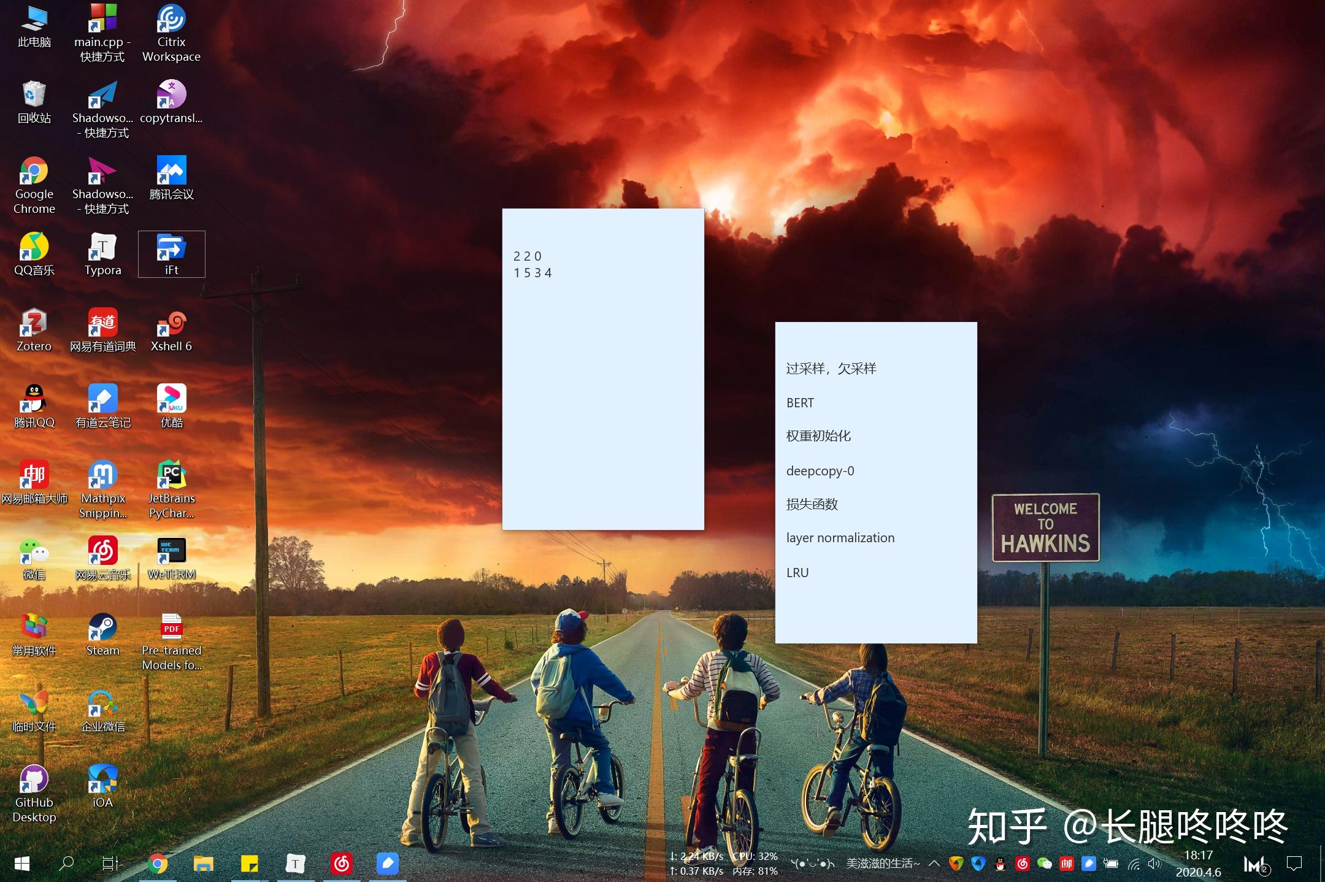
Task: Select the copytransl... desktop icon
Action: tap(171, 102)
